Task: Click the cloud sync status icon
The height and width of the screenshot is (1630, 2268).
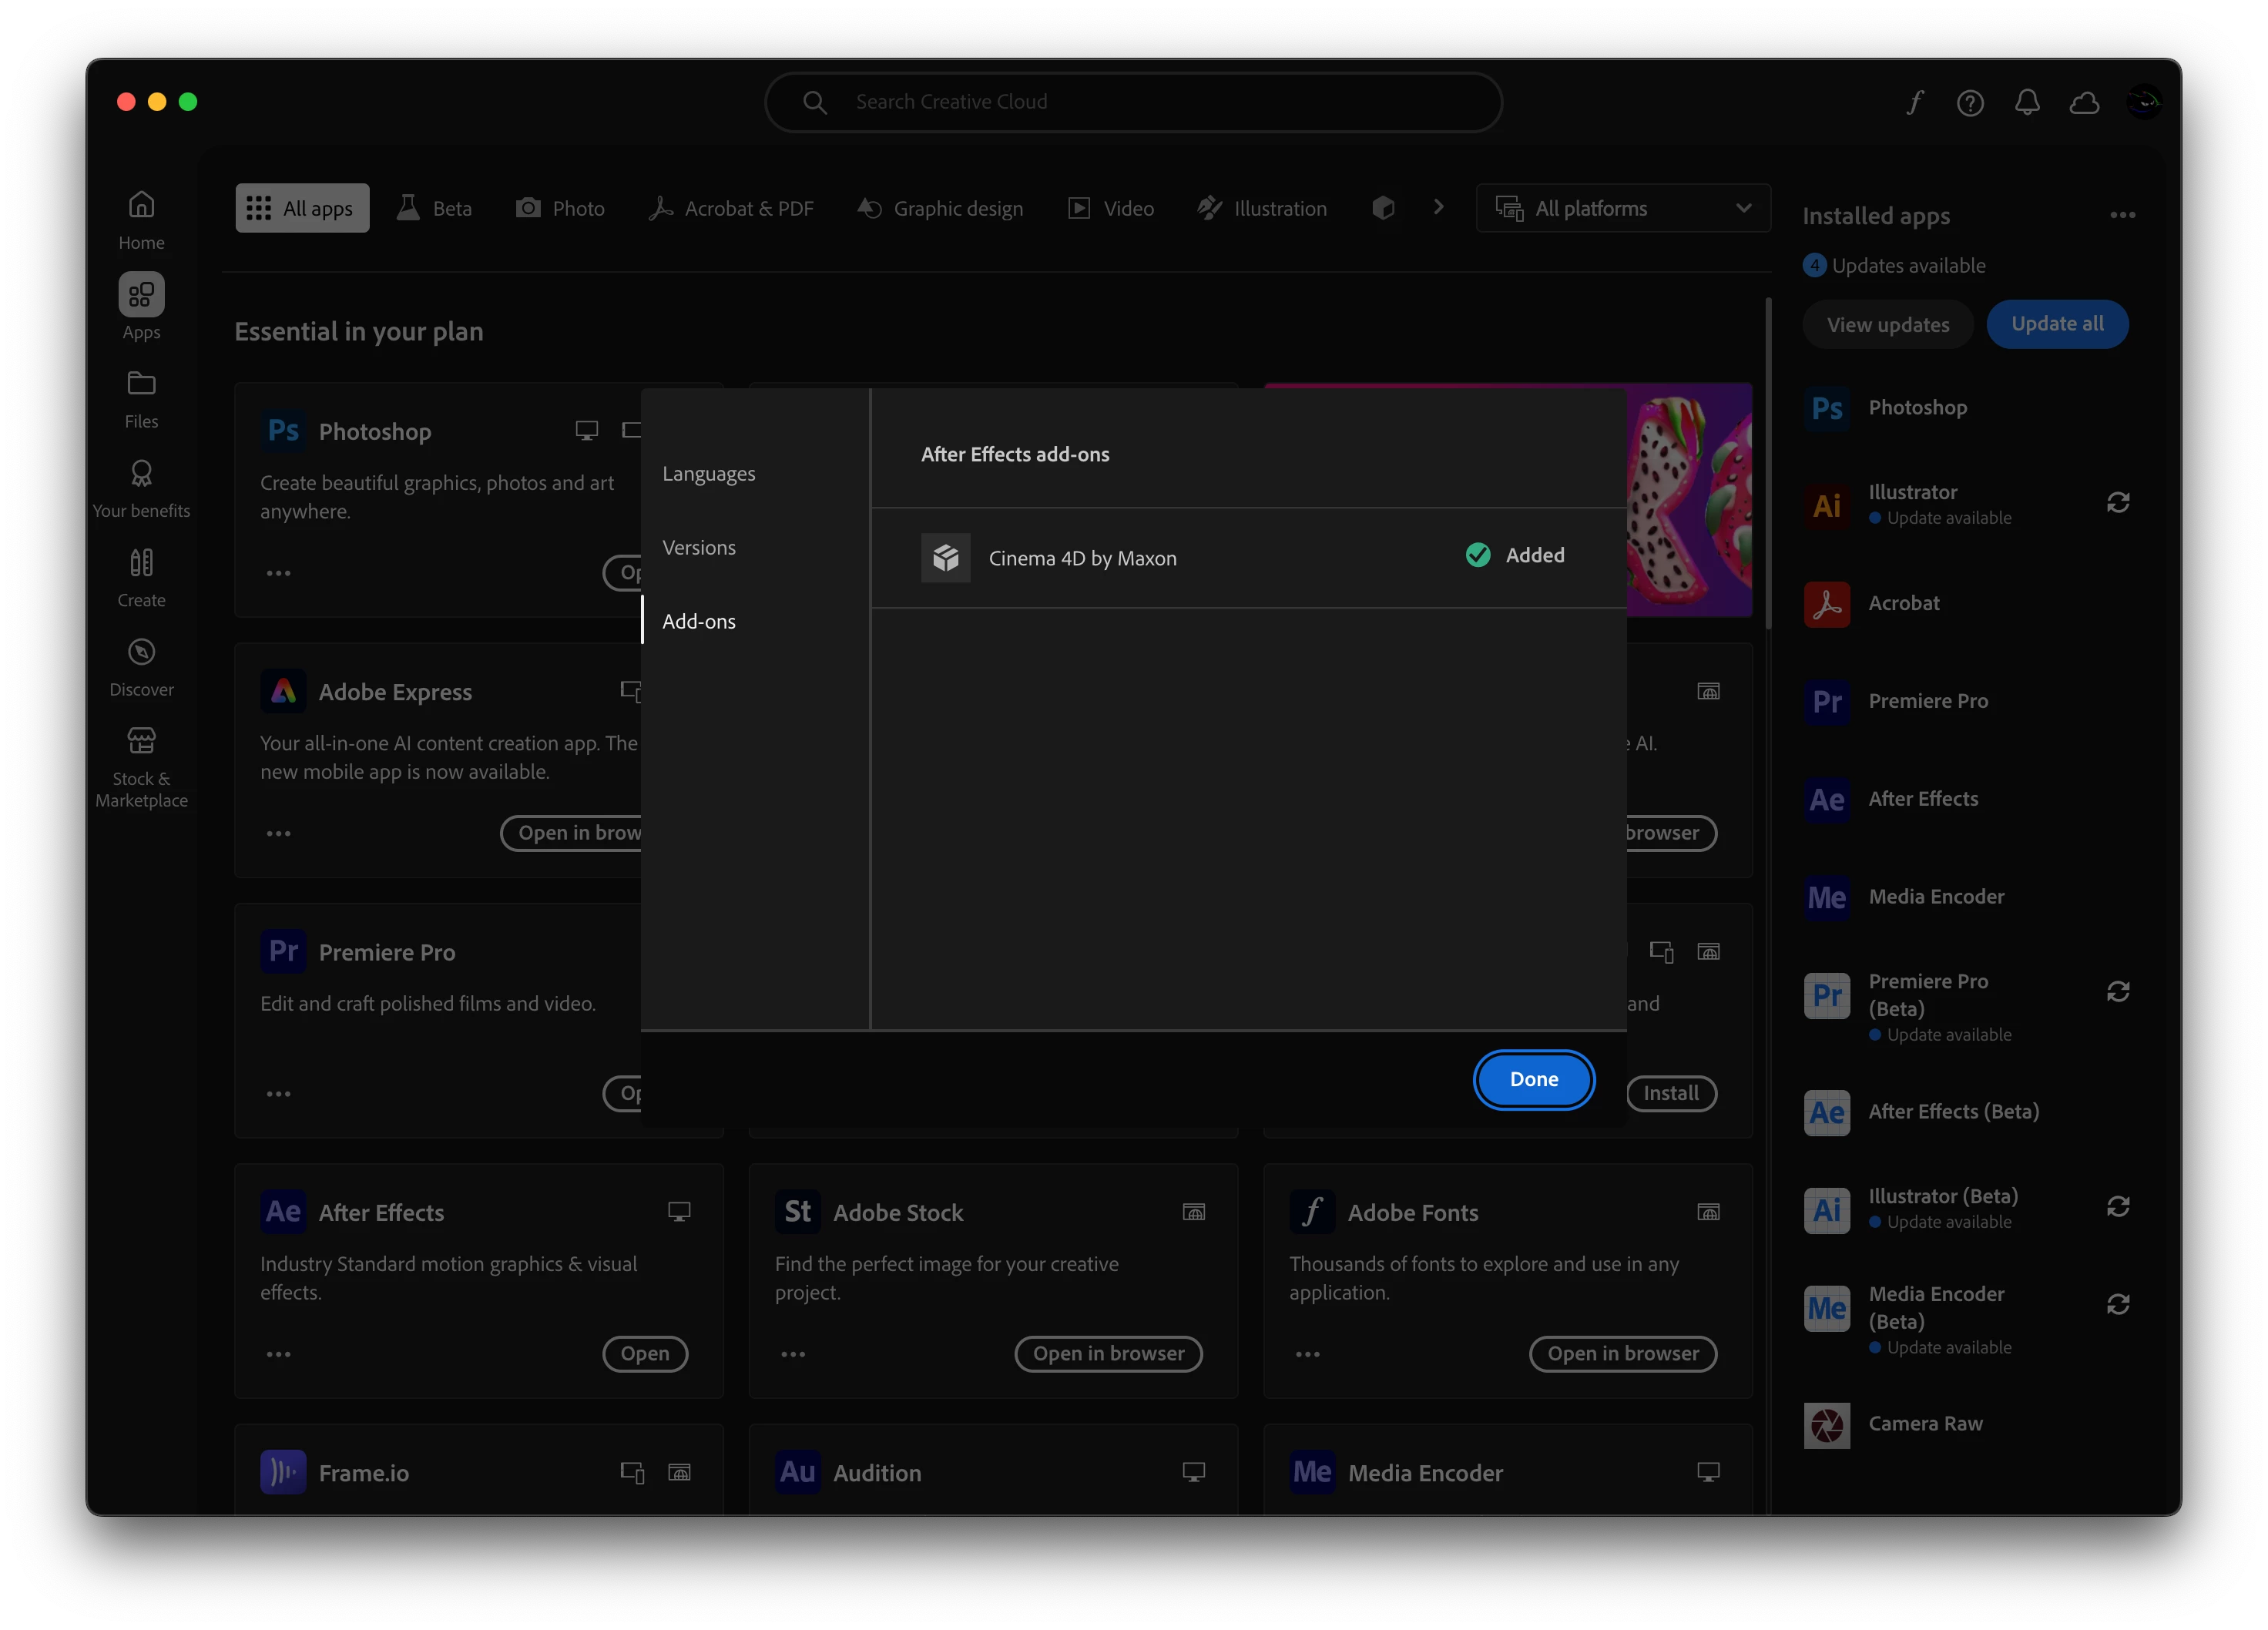Action: click(2084, 102)
